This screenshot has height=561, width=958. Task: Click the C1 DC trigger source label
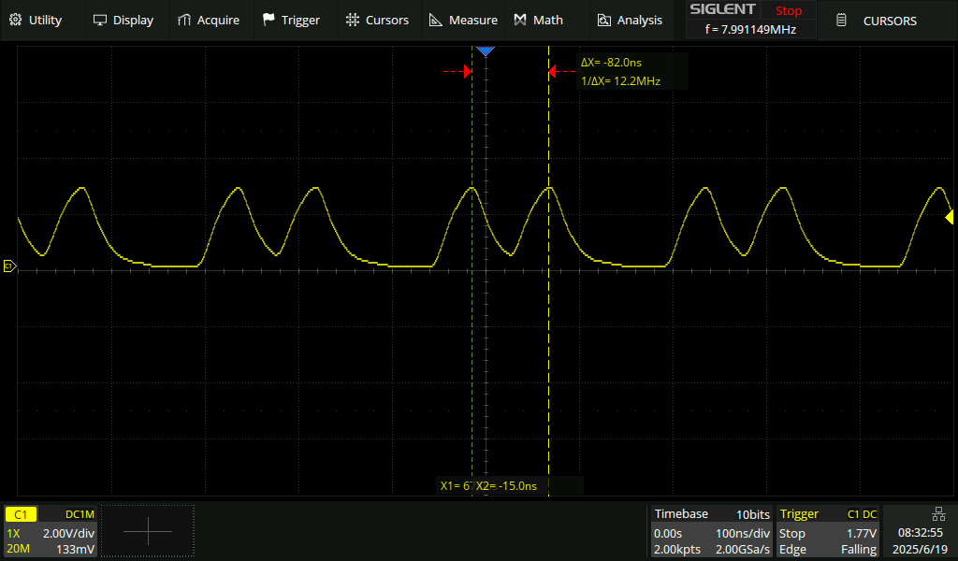click(862, 514)
